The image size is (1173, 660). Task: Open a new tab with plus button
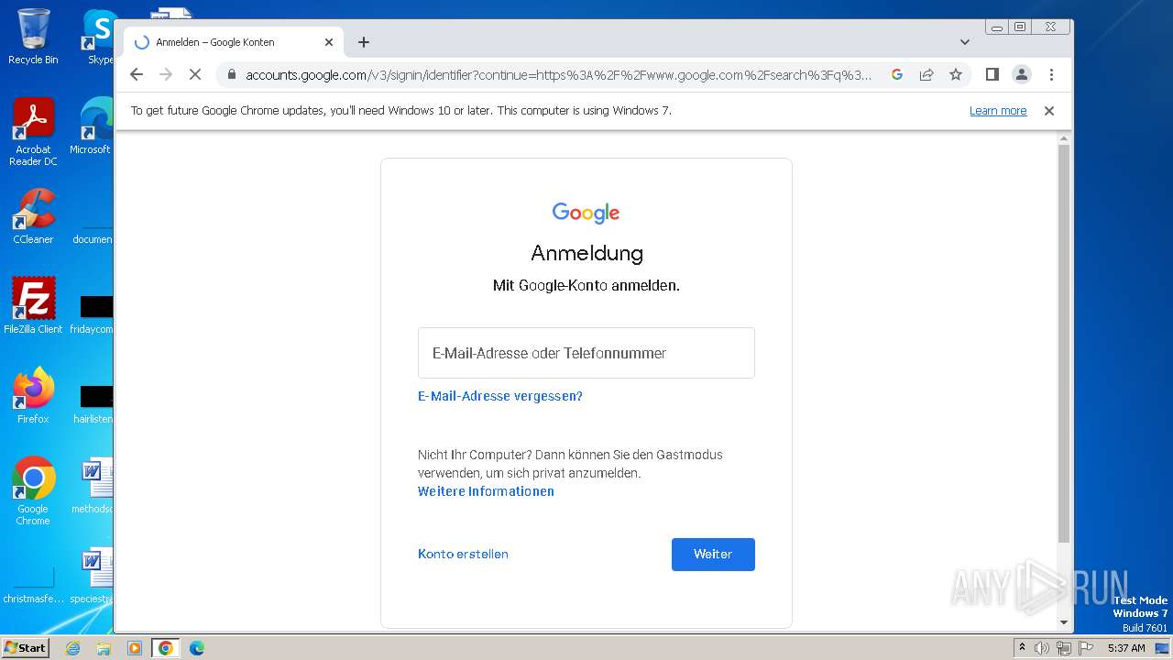[364, 42]
